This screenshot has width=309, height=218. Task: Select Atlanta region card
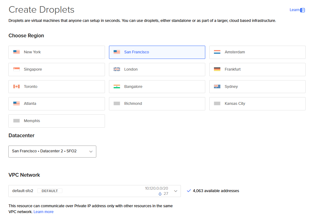(x=56, y=104)
